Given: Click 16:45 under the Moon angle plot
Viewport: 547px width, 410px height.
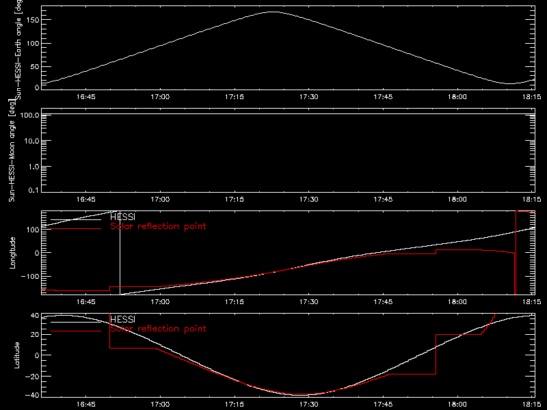Looking at the screenshot, I should pyautogui.click(x=86, y=200).
